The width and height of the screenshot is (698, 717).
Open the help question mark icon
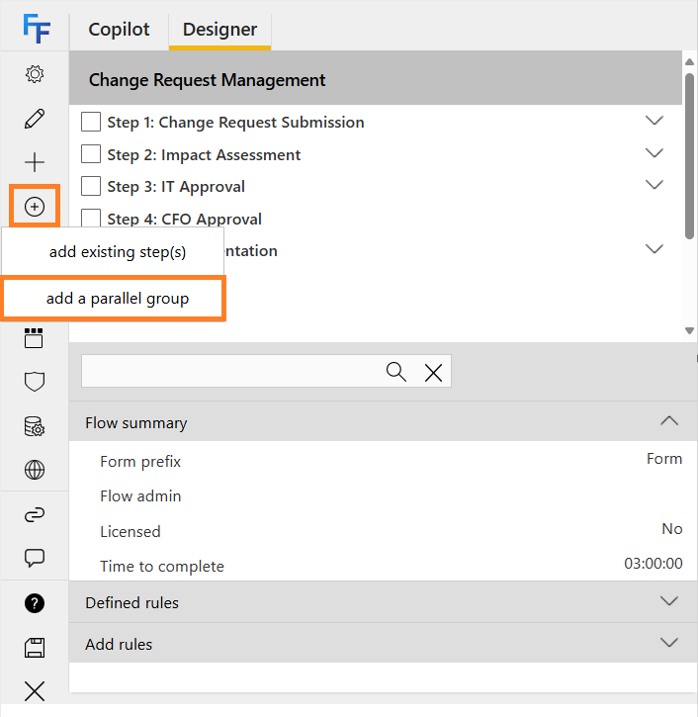coord(35,603)
